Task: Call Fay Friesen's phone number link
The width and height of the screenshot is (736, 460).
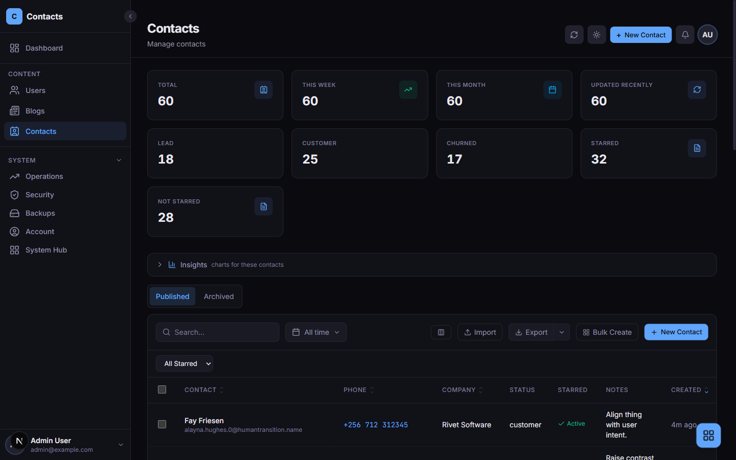Action: (x=376, y=425)
